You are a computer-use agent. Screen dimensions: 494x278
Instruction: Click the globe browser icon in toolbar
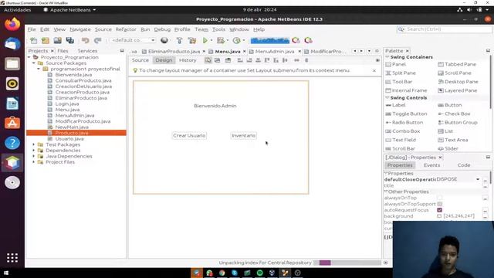tap(164, 40)
